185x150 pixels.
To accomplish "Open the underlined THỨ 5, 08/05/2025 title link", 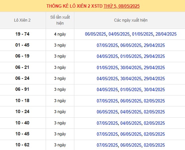I will (x=122, y=6).
